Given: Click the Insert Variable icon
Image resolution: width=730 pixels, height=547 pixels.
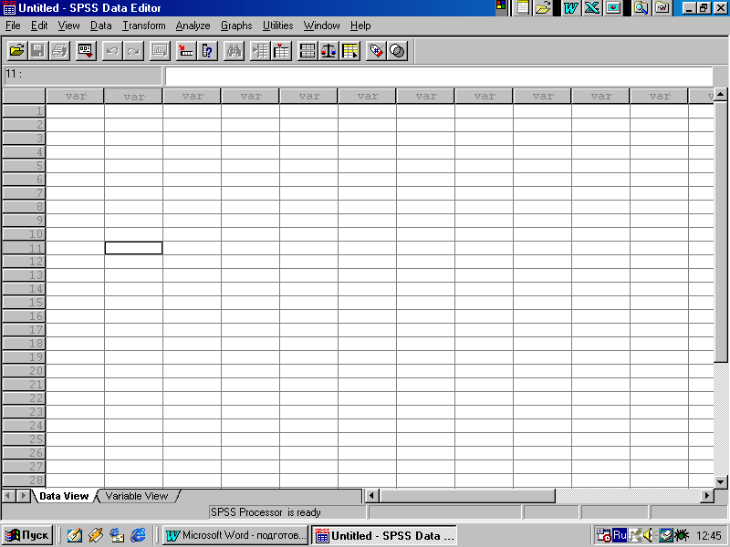Looking at the screenshot, I should click(x=282, y=51).
